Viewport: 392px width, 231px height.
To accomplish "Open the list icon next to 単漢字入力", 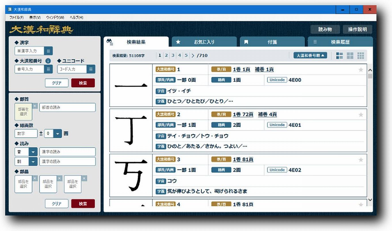I will pos(48,51).
